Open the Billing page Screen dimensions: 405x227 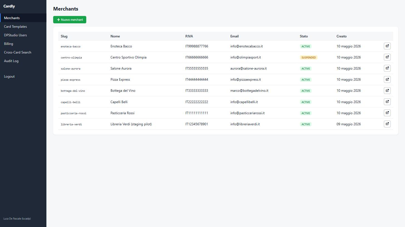[23, 44]
